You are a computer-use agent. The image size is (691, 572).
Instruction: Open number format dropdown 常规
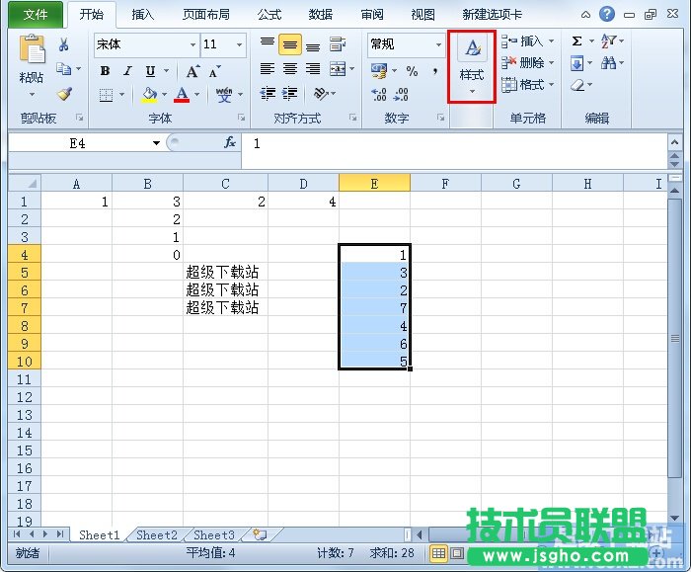point(438,44)
